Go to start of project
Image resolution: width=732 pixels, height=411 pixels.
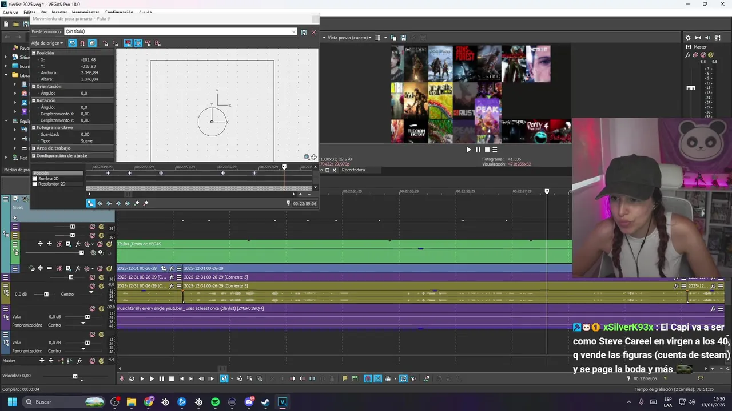pos(181,378)
